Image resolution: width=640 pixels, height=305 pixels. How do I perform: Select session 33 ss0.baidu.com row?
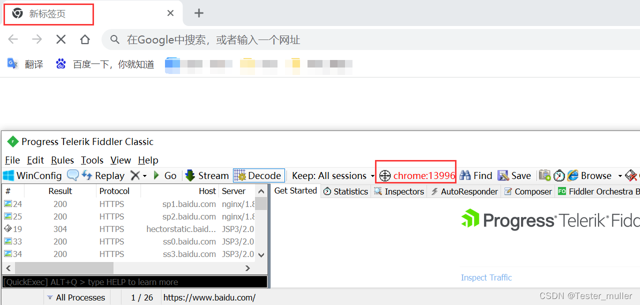tap(129, 241)
